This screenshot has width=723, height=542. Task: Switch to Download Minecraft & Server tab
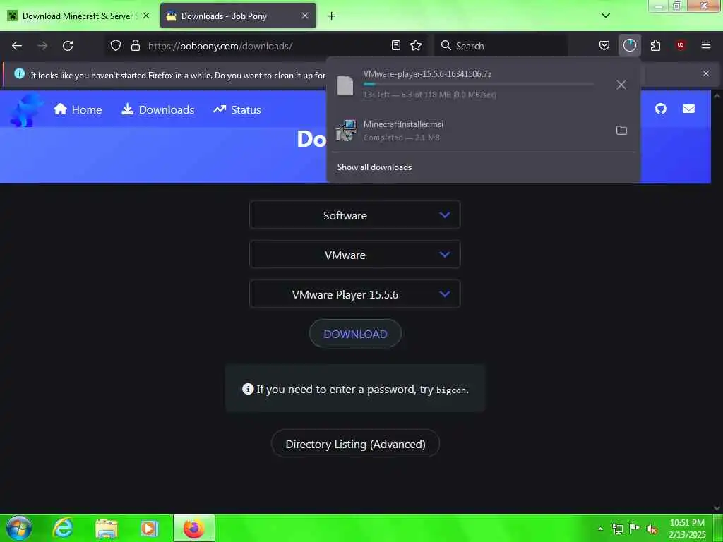point(78,16)
